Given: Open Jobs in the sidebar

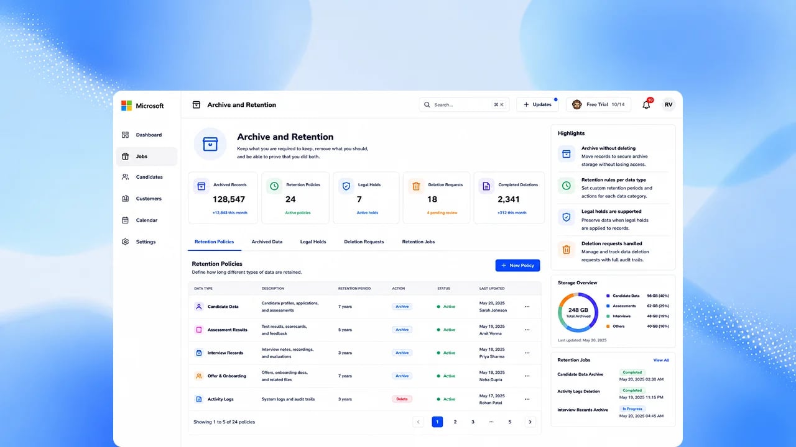Looking at the screenshot, I should tap(147, 156).
